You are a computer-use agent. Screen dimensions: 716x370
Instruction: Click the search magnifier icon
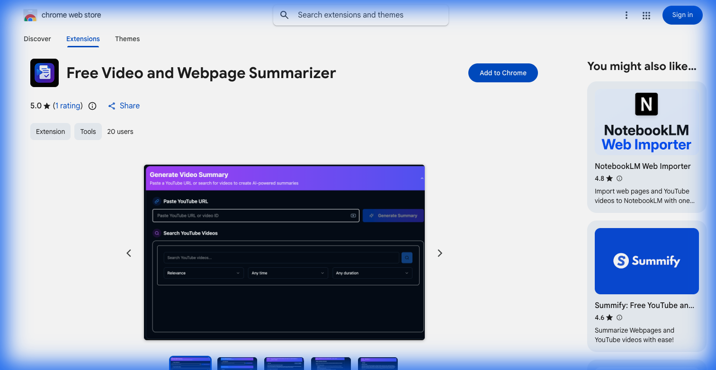(284, 15)
